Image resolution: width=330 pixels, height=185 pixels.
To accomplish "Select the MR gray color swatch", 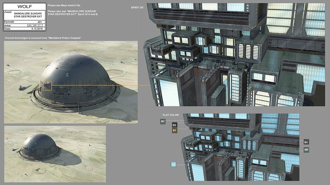I will click(x=306, y=150).
